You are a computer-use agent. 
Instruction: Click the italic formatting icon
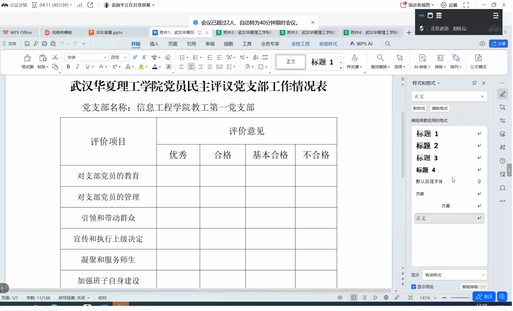point(78,67)
